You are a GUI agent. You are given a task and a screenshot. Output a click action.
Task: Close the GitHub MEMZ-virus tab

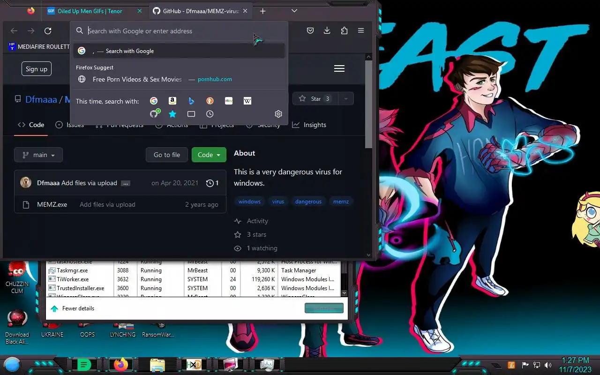[245, 11]
